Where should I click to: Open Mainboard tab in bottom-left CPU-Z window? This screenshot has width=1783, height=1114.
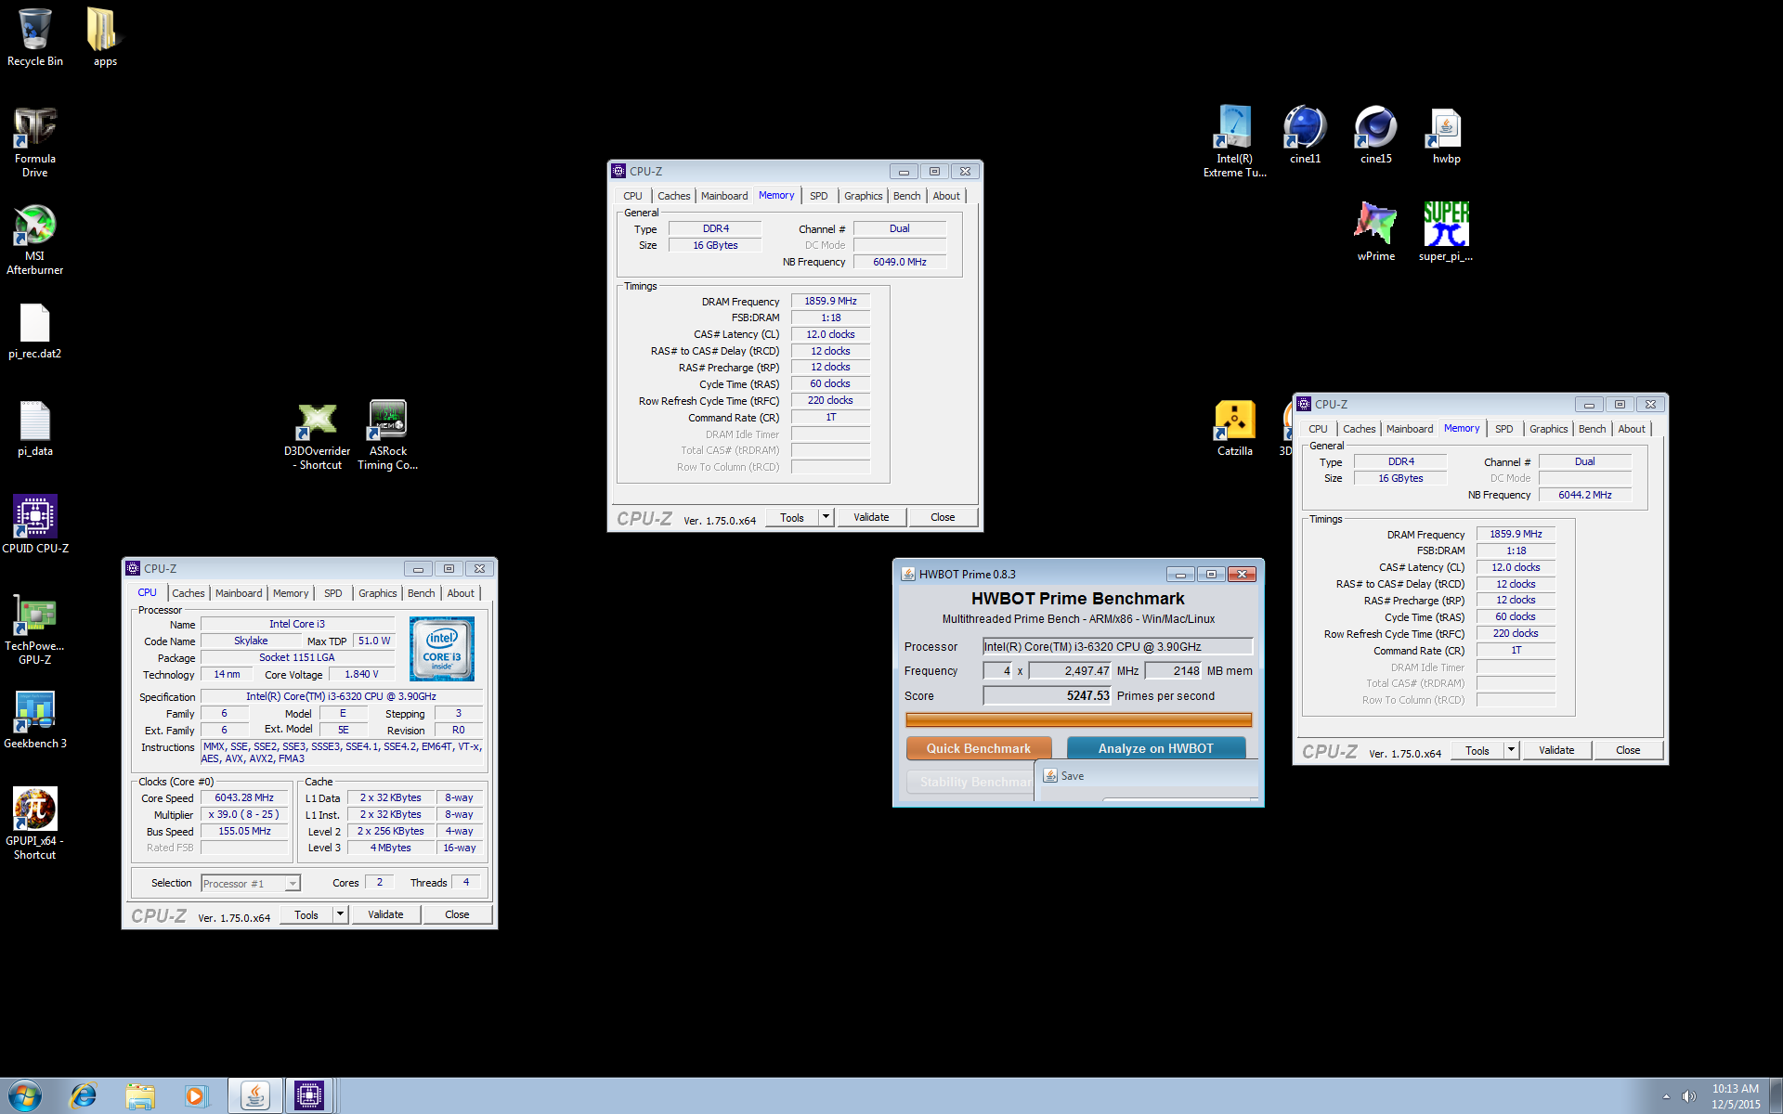point(239,593)
